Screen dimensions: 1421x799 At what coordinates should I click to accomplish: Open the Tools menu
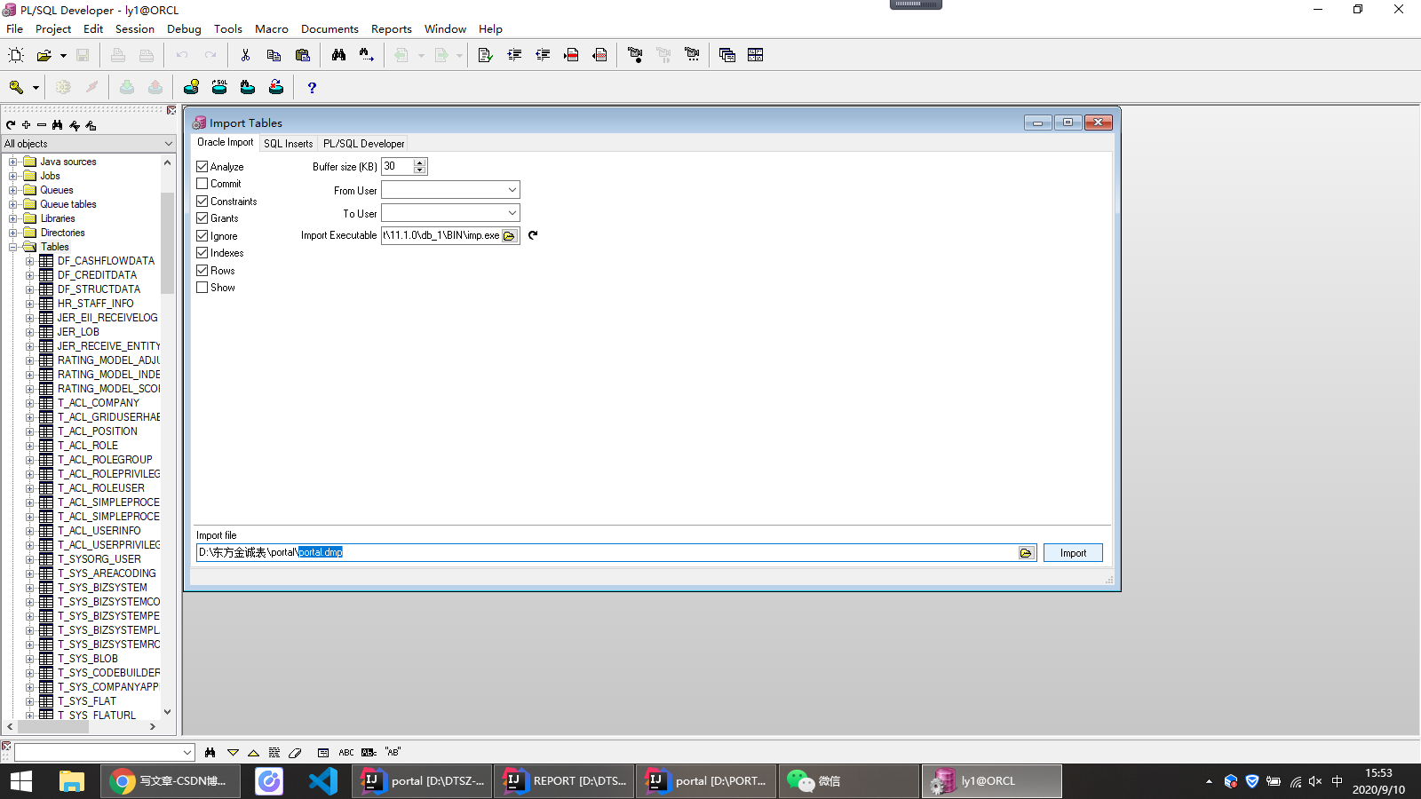pyautogui.click(x=228, y=28)
